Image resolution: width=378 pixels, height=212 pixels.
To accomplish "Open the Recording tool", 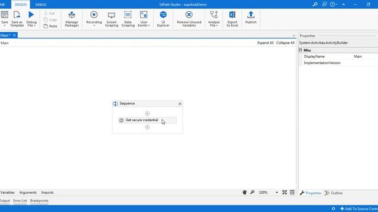I will pyautogui.click(x=94, y=17).
